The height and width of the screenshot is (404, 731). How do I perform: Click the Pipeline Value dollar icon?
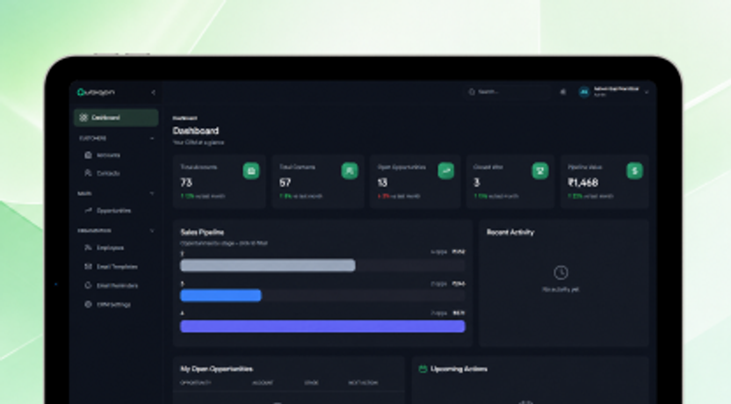click(634, 170)
